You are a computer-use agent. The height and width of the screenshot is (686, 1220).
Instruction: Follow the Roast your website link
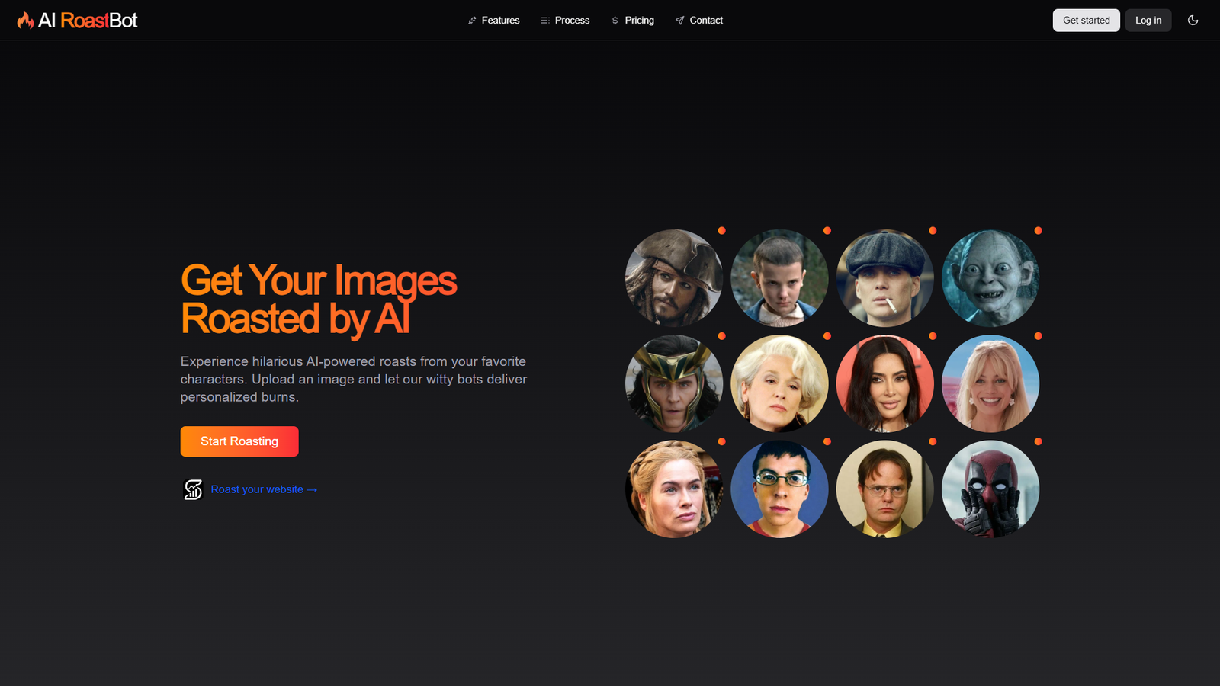tap(264, 489)
